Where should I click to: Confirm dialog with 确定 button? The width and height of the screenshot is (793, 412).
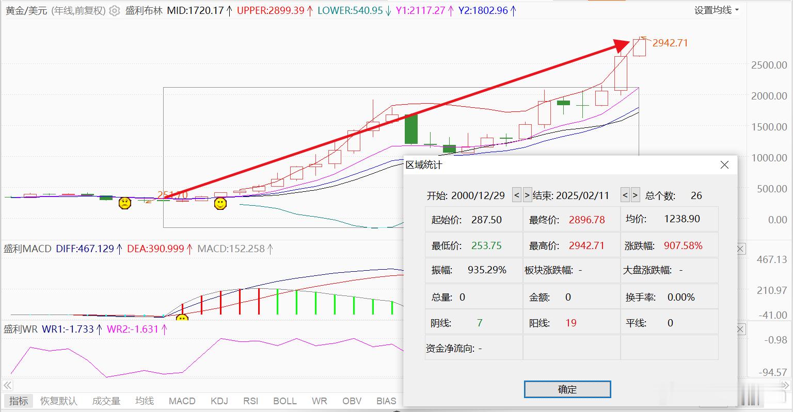pos(567,389)
